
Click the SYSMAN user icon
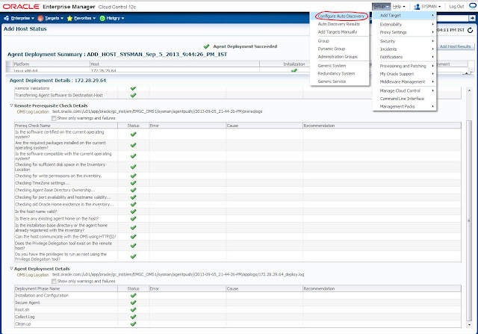point(417,7)
